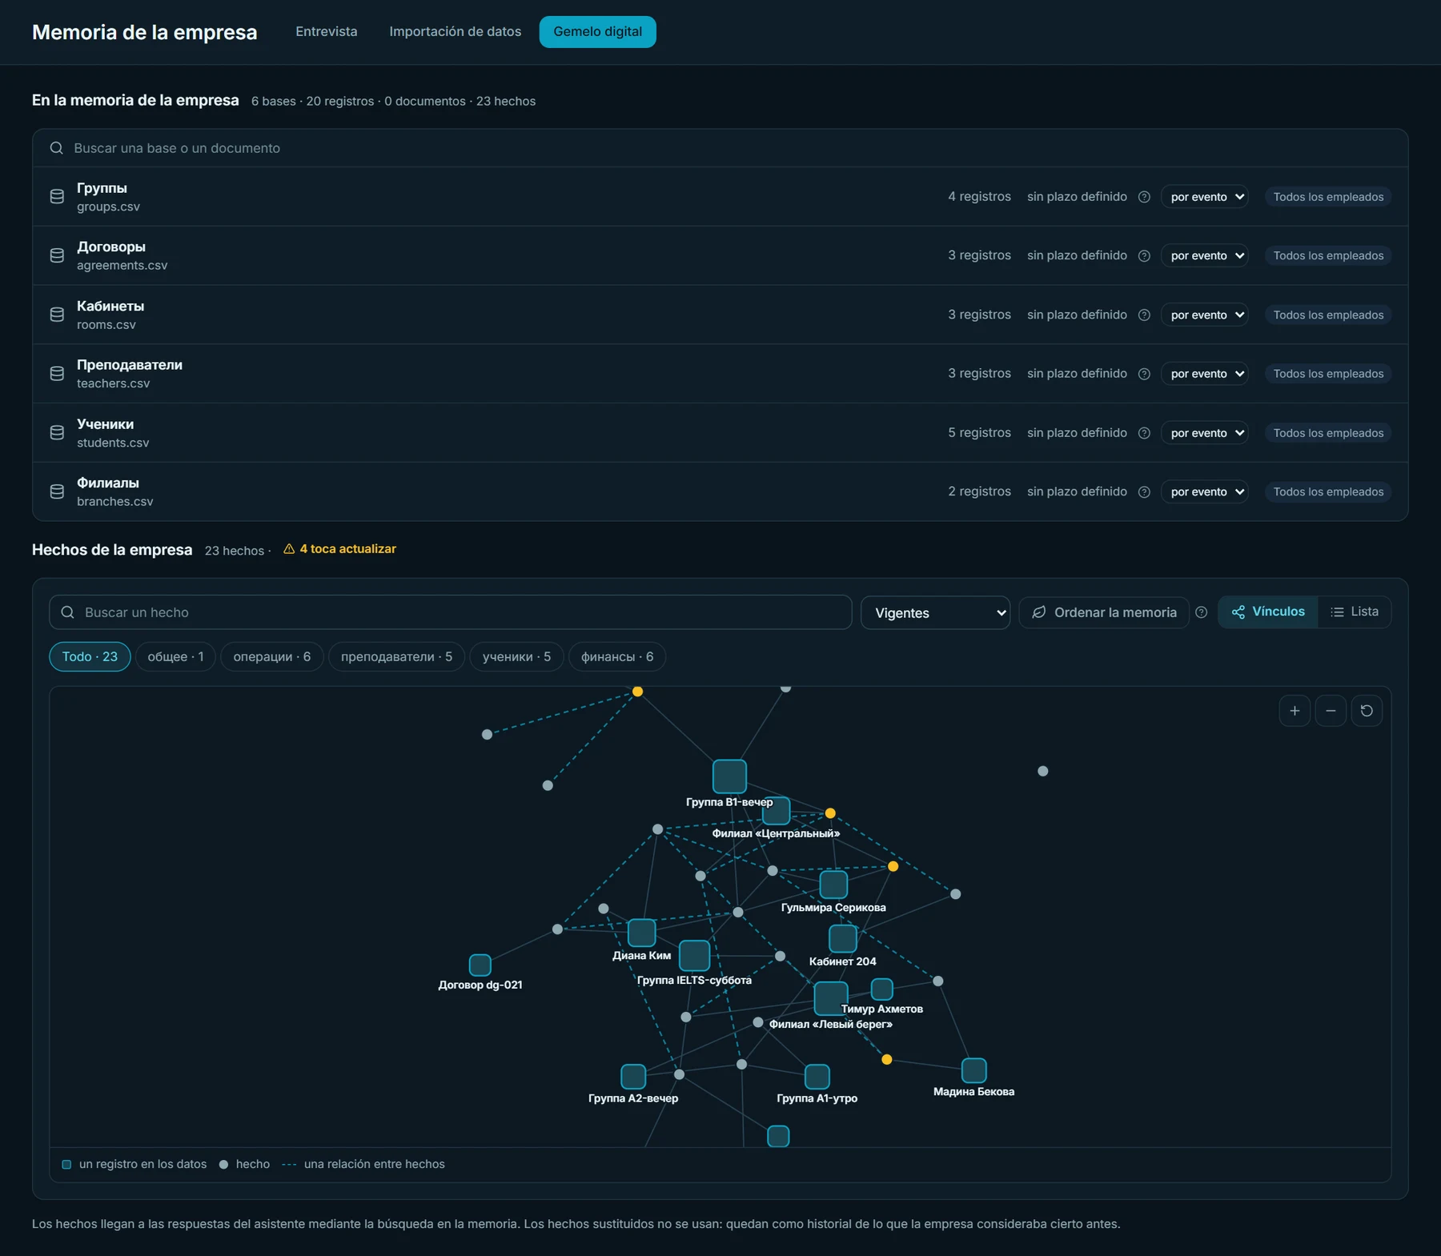Filter facts by ученики · 5

pyautogui.click(x=516, y=656)
